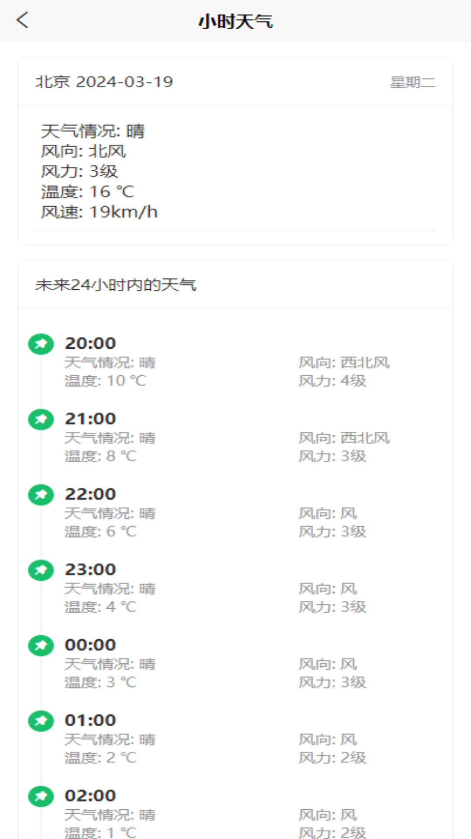The image size is (471, 839).
Task: Tap the 未来24小时内的天气 section heading
Action: (x=116, y=285)
